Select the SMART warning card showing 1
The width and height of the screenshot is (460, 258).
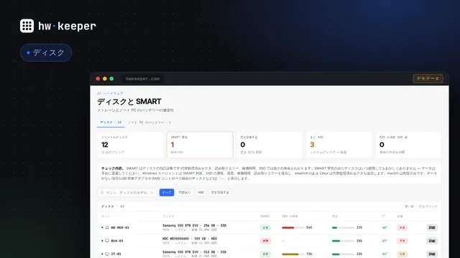pos(200,145)
